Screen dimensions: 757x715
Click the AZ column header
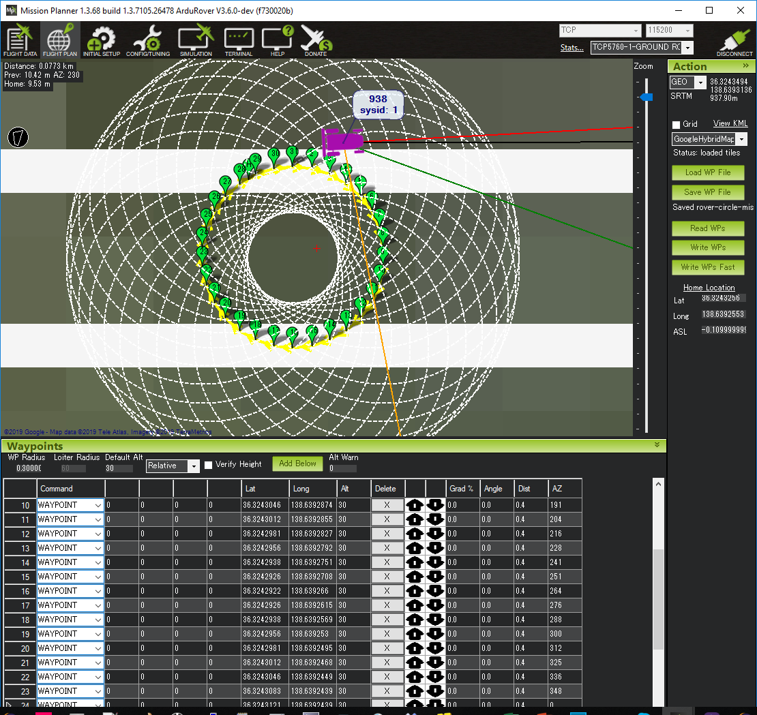point(565,489)
